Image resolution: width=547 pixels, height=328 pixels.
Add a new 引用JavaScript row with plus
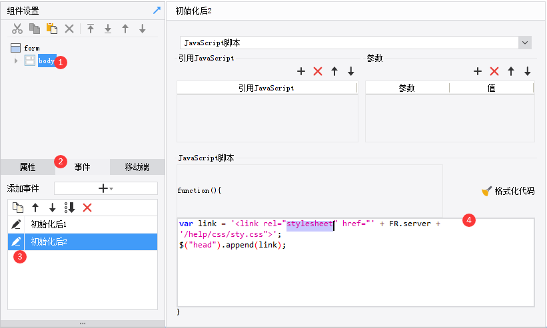pos(301,71)
